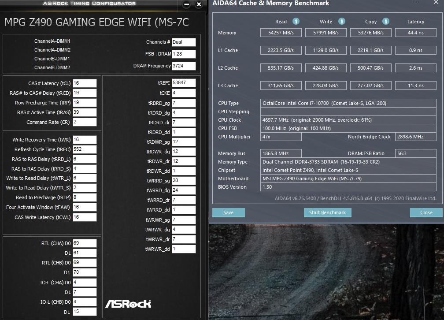Click the Memory Bus 1865.8 MHz field
Image resolution: width=444 pixels, height=320 pixels.
(x=281, y=153)
